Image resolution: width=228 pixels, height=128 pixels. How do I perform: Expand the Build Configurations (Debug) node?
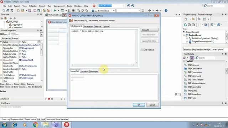tap(187, 38)
